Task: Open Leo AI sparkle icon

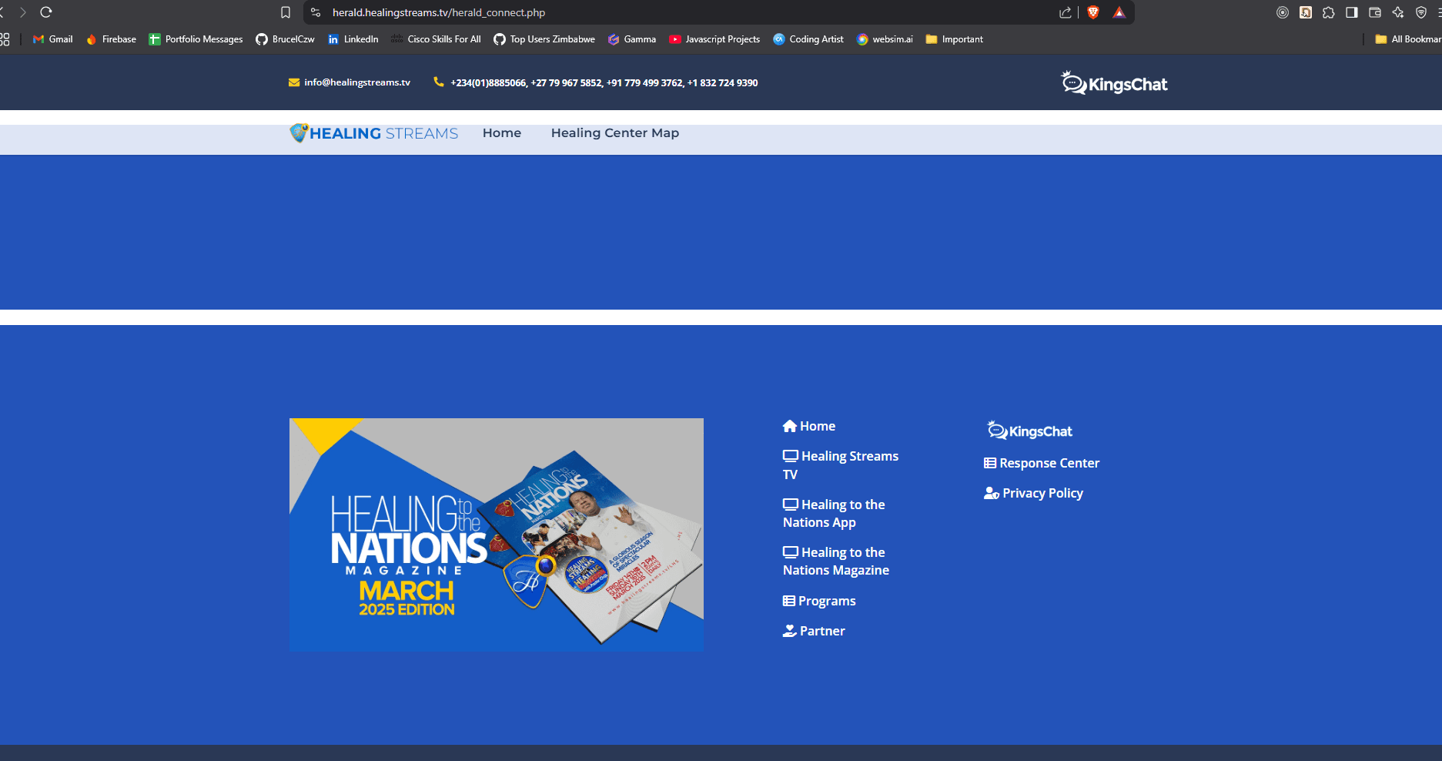Action: 1398,12
